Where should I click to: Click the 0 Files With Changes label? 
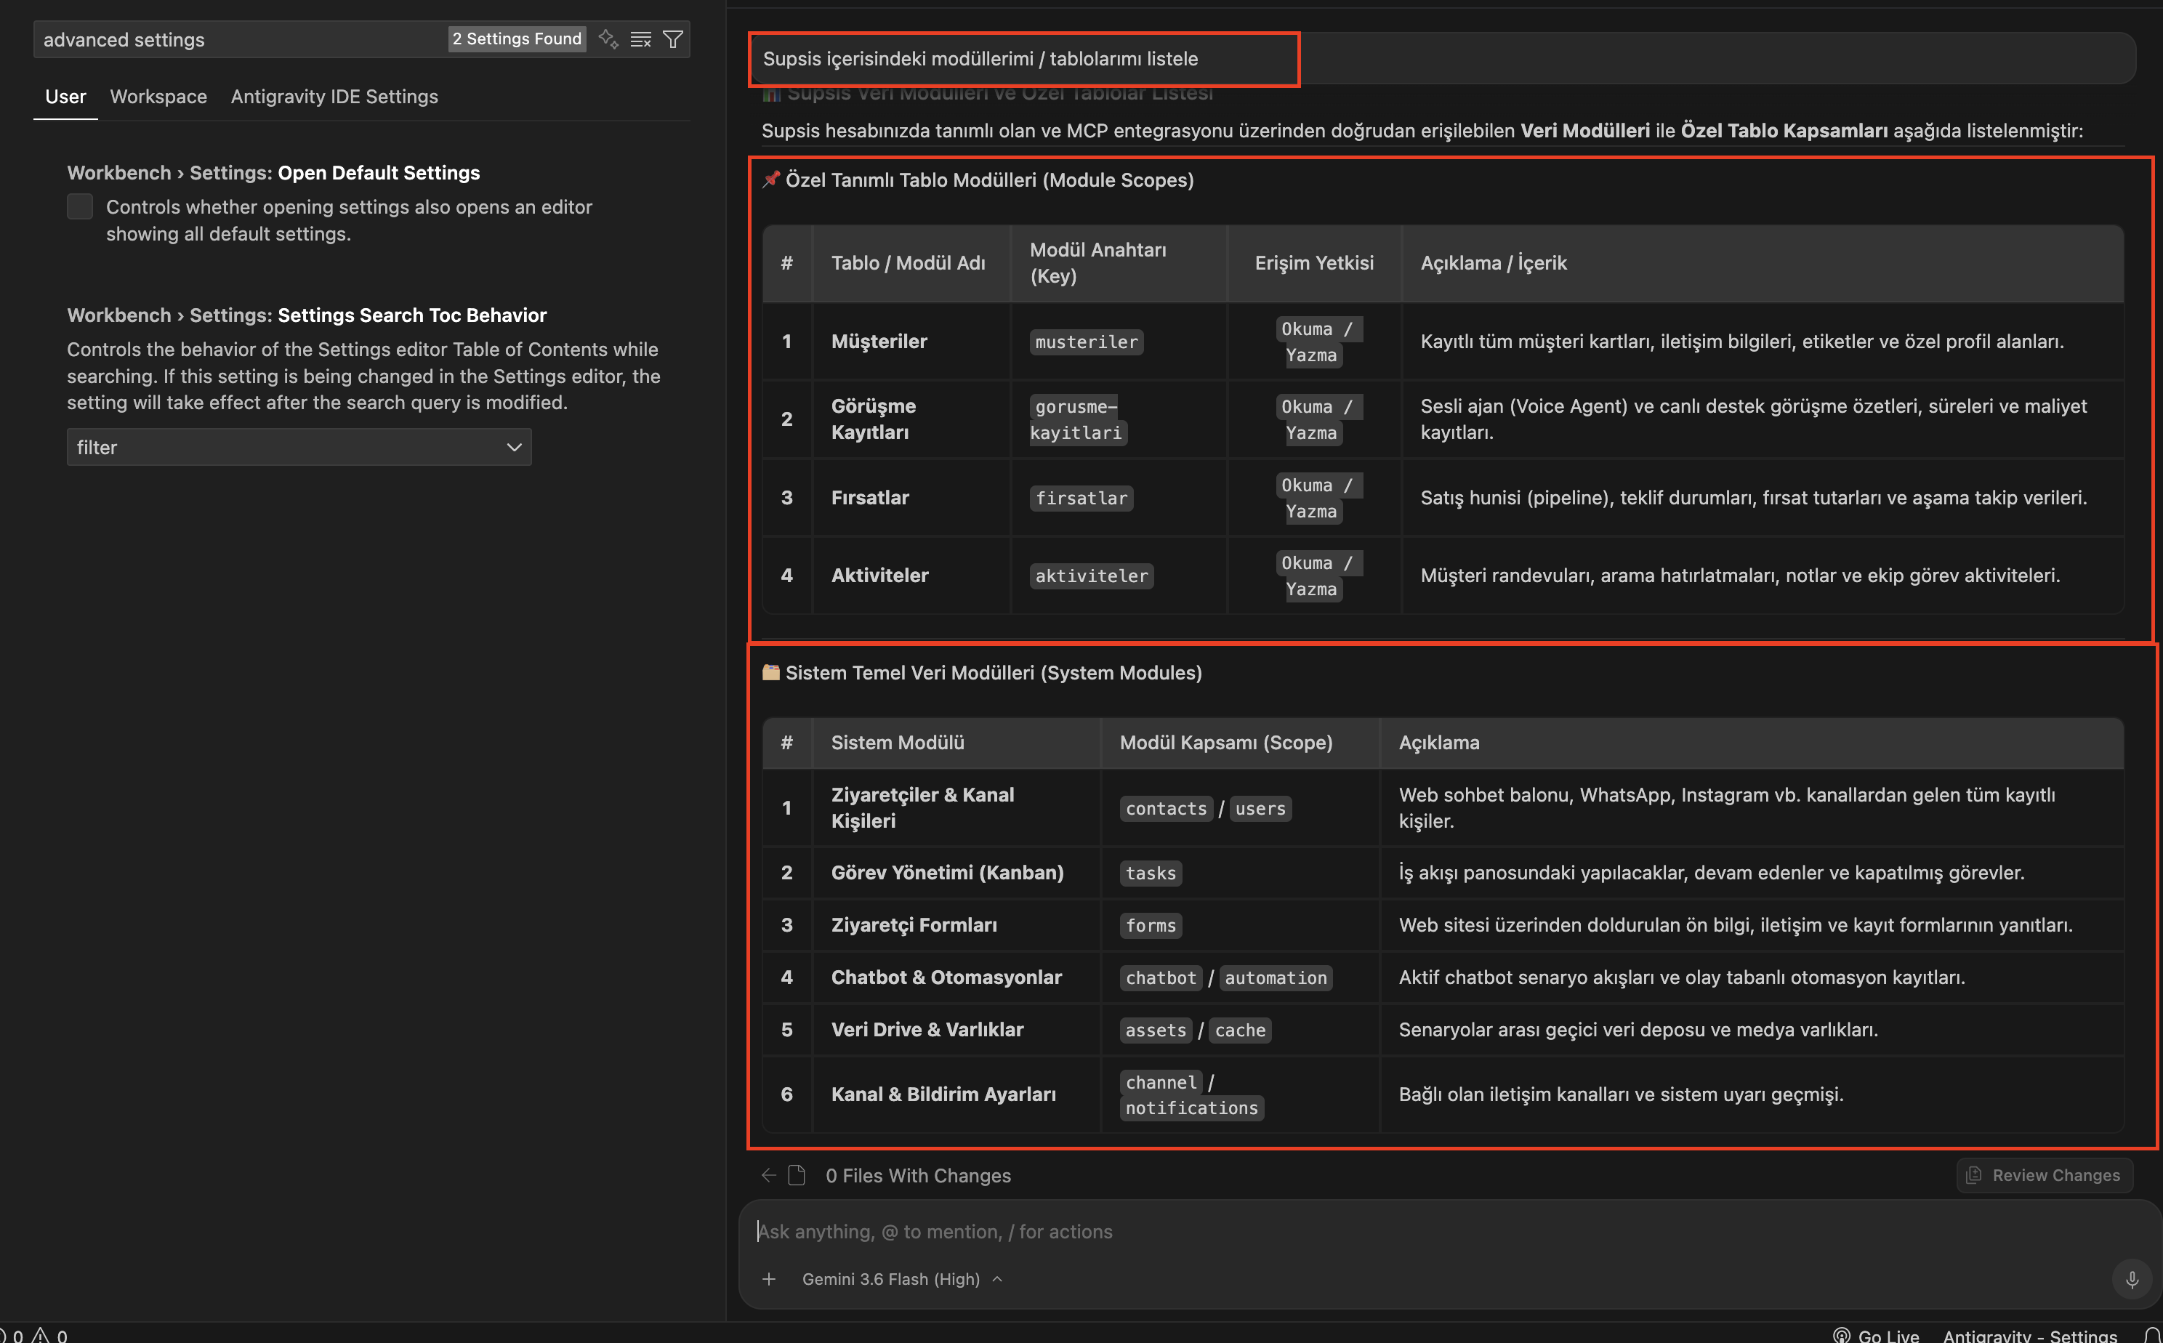918,1175
